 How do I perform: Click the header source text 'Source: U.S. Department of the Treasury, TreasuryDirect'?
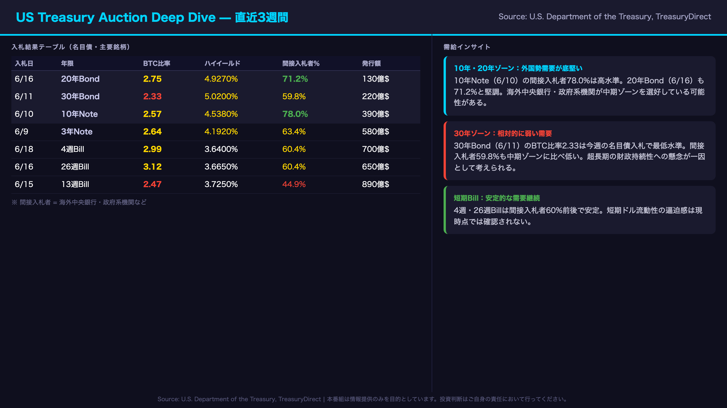point(605,17)
